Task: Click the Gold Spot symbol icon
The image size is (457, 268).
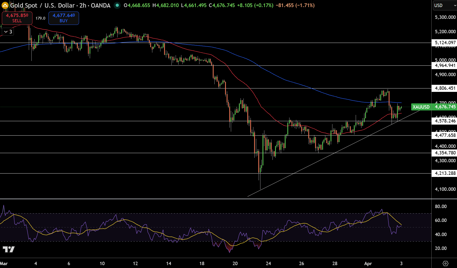Action: pos(5,5)
